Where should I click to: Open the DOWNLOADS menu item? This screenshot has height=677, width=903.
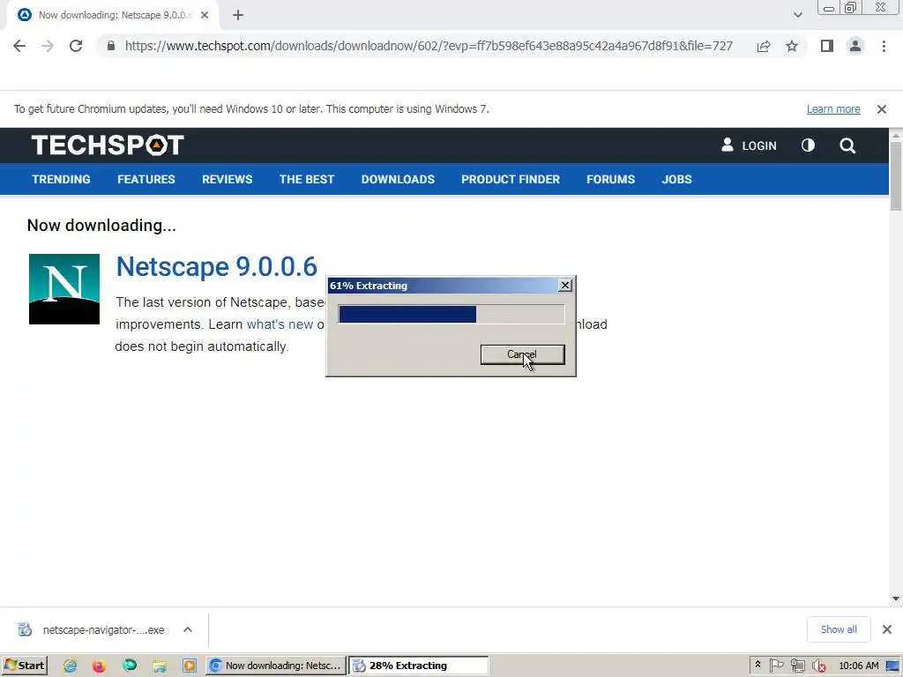point(398,180)
